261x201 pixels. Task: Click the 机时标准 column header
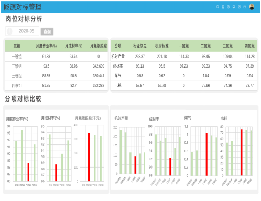[x=162, y=46]
